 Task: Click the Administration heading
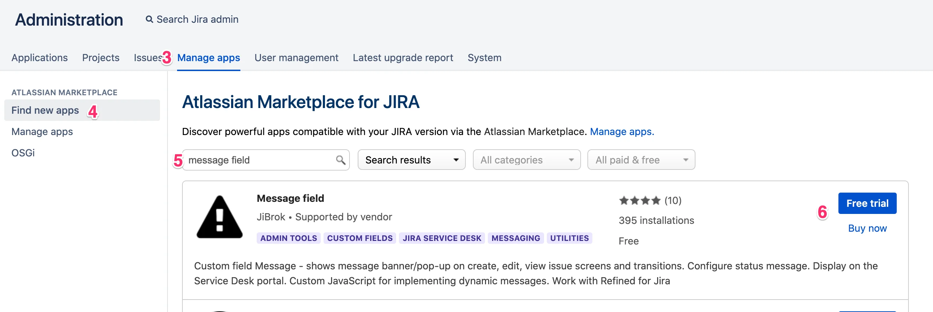(69, 20)
